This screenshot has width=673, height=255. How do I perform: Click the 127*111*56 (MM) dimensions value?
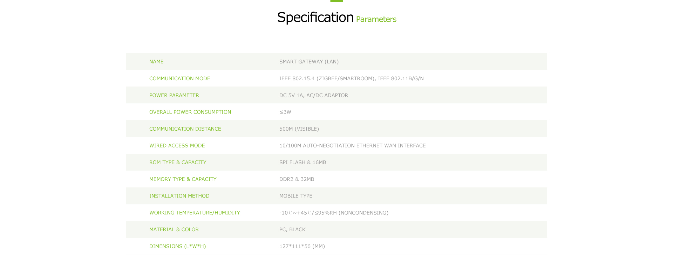[302, 246]
